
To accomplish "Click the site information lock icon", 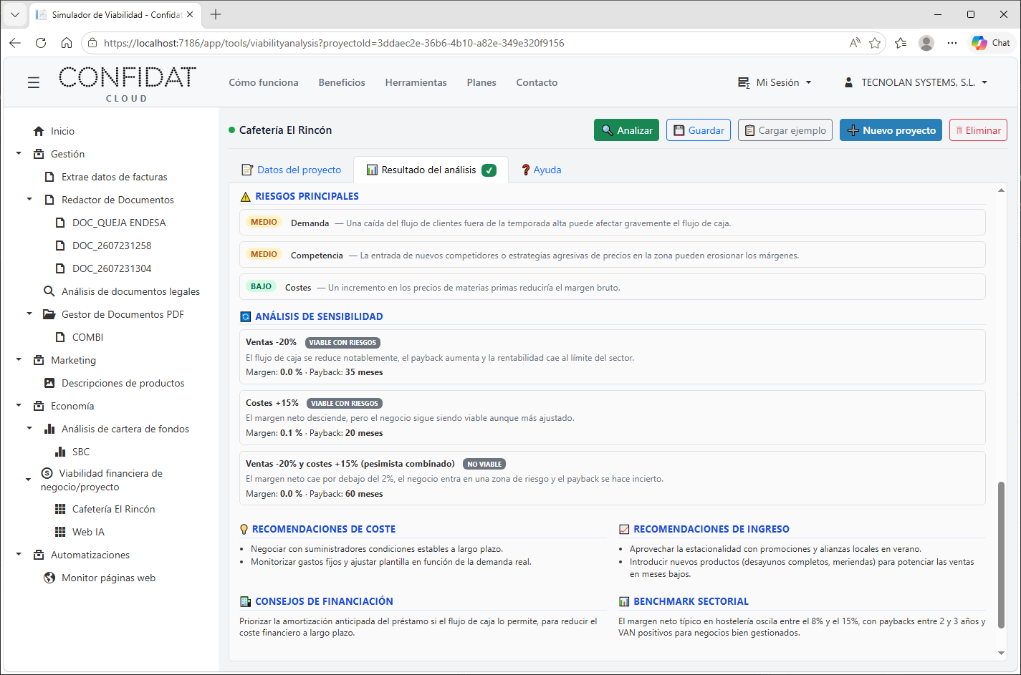I will [92, 43].
